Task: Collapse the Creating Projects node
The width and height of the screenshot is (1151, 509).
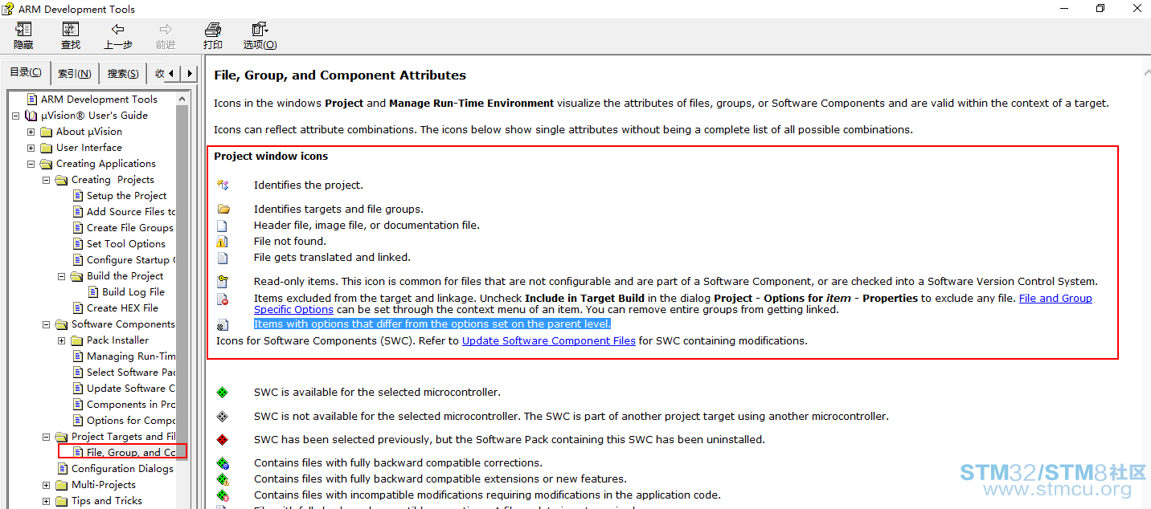Action: [x=47, y=180]
